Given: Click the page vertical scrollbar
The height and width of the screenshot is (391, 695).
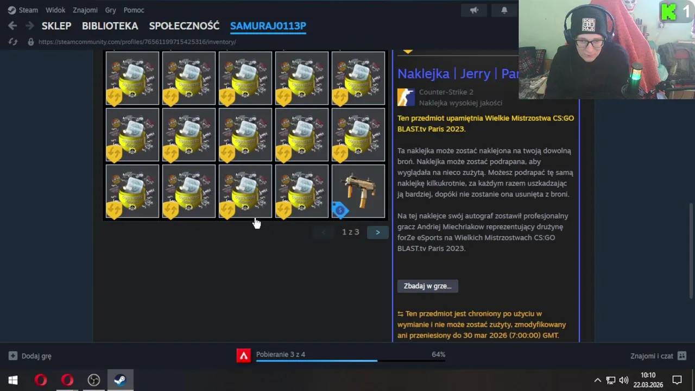Looking at the screenshot, I should [x=691, y=250].
